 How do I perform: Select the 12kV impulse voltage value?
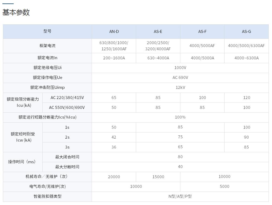pyautogui.click(x=180, y=88)
